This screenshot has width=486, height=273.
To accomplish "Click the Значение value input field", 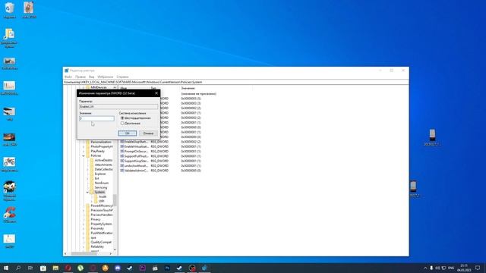I will (x=96, y=118).
